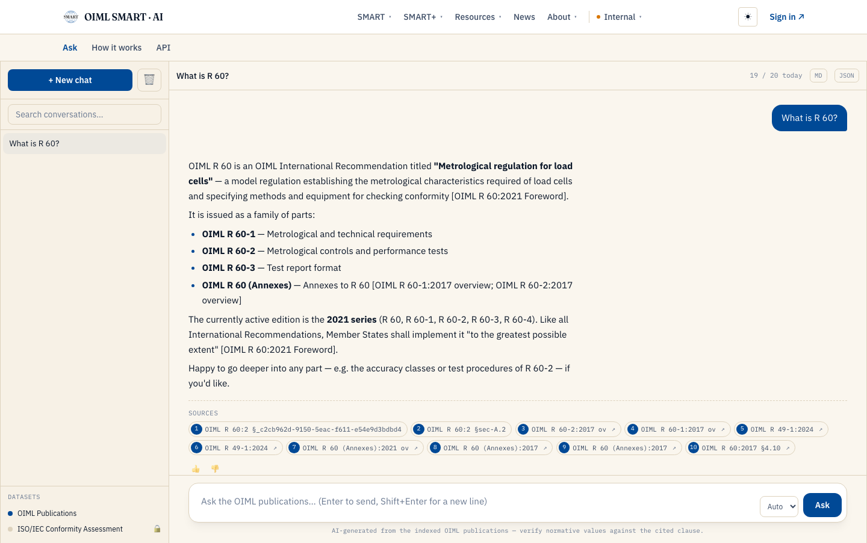Click the "OIML R 60-1" bullet text
Viewport: 867px width, 543px height.
[229, 234]
